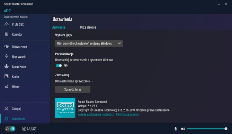Open the Korektor equalizer icon

click(7, 35)
